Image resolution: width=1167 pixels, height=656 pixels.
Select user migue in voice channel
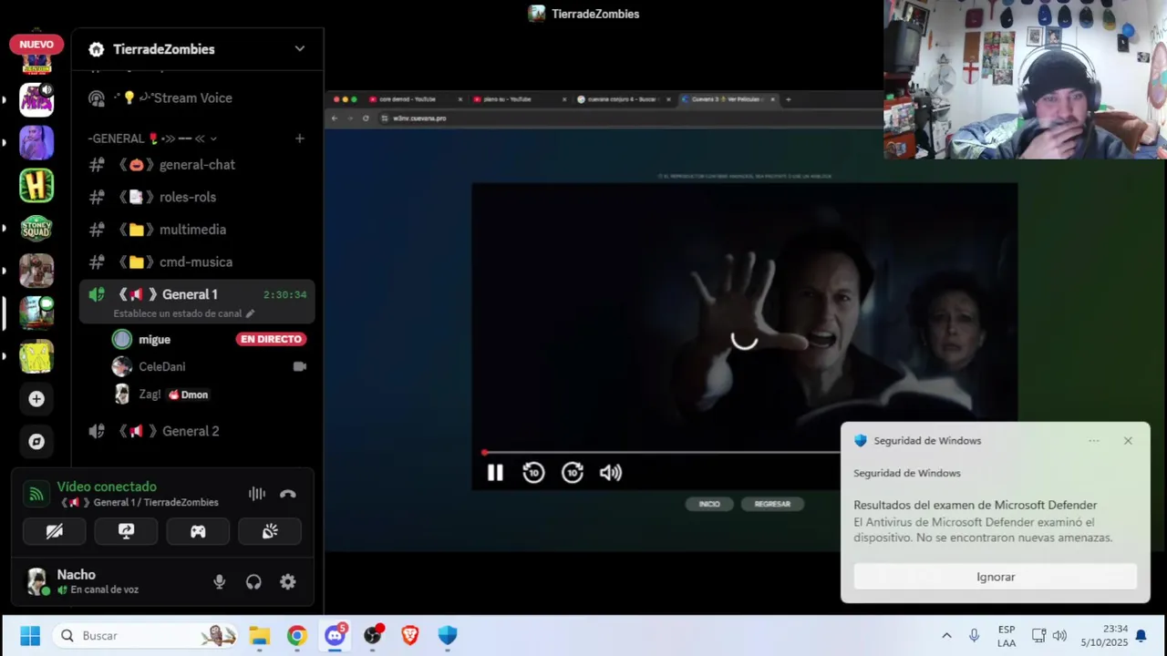coord(154,339)
